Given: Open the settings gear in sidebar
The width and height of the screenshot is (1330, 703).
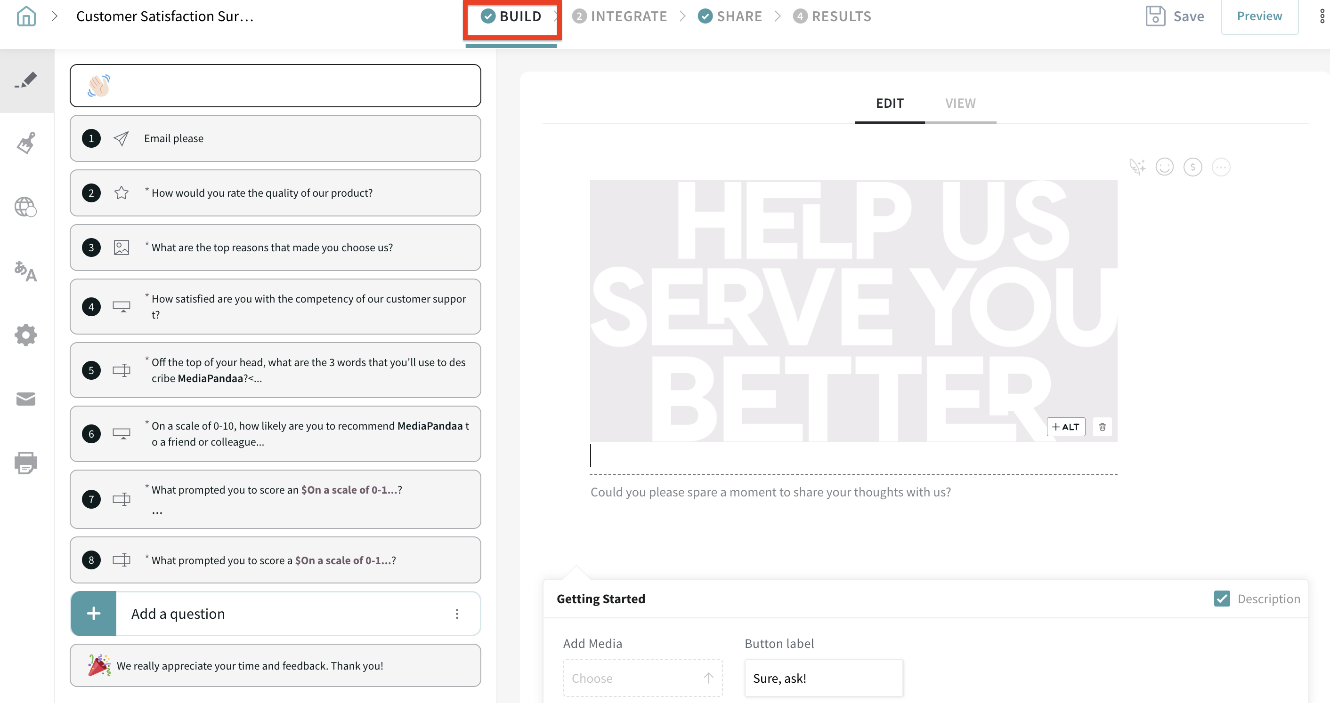Looking at the screenshot, I should coord(26,335).
